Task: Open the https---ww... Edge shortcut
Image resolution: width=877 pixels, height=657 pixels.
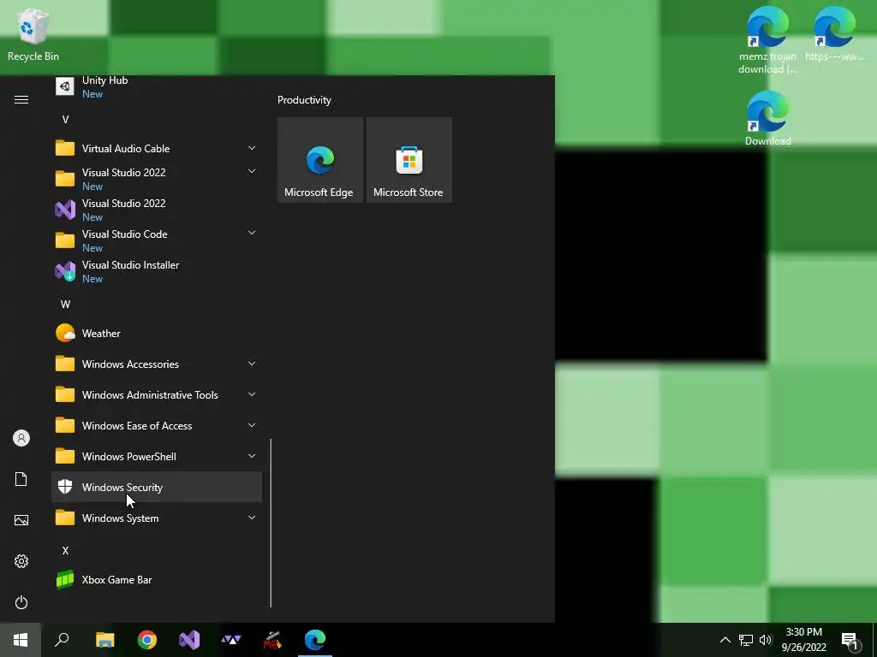Action: (x=834, y=33)
